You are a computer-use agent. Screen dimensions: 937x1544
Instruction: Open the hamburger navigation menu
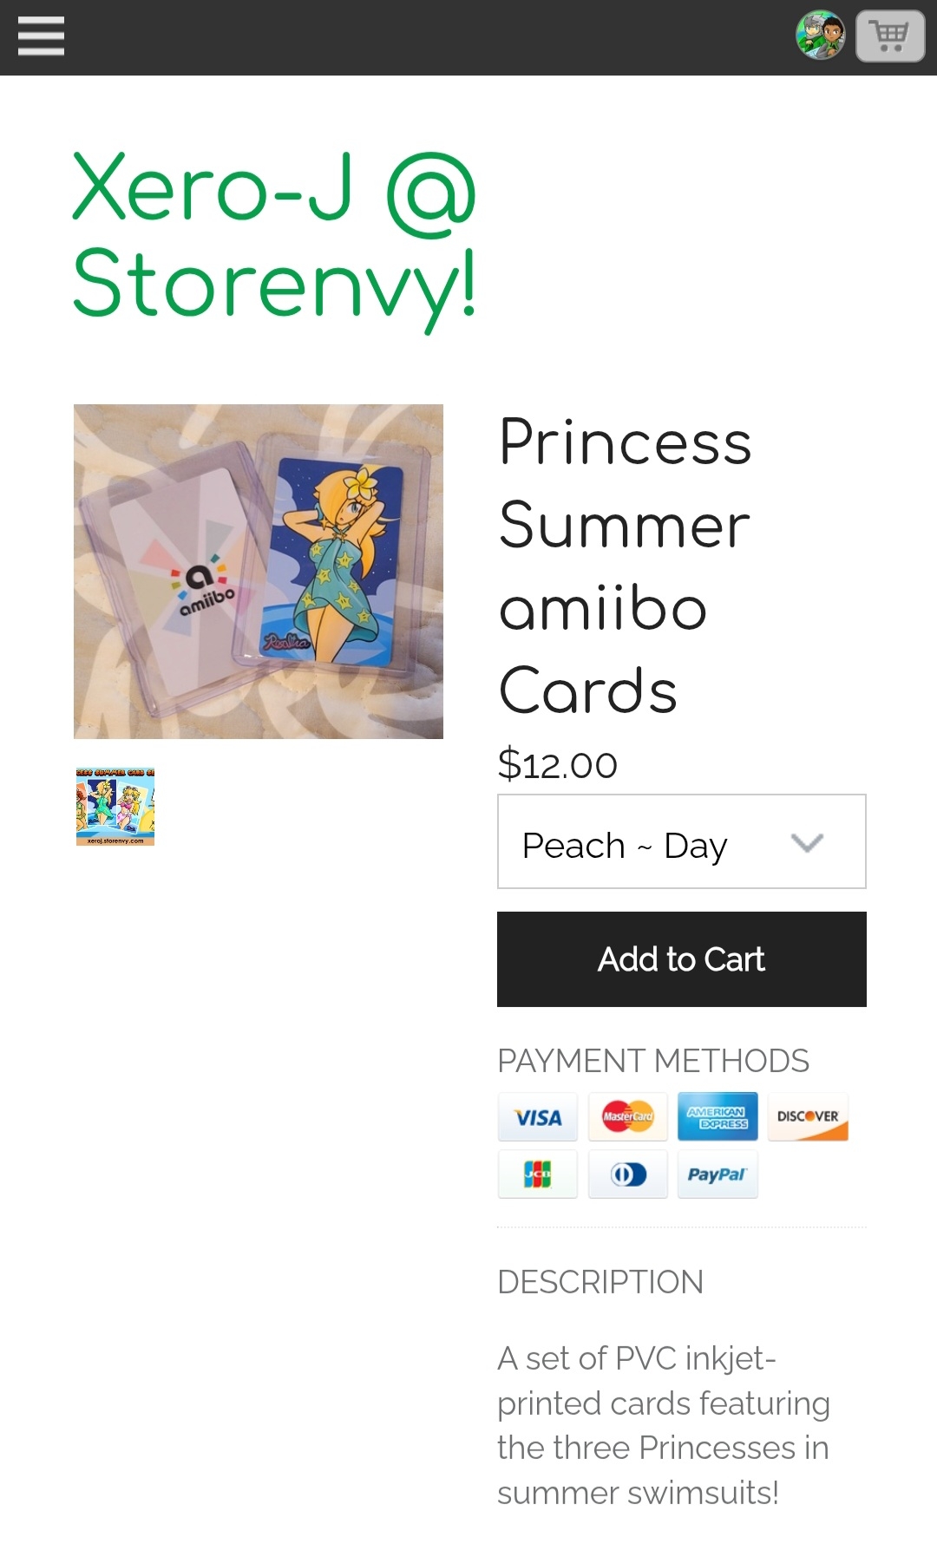click(41, 36)
